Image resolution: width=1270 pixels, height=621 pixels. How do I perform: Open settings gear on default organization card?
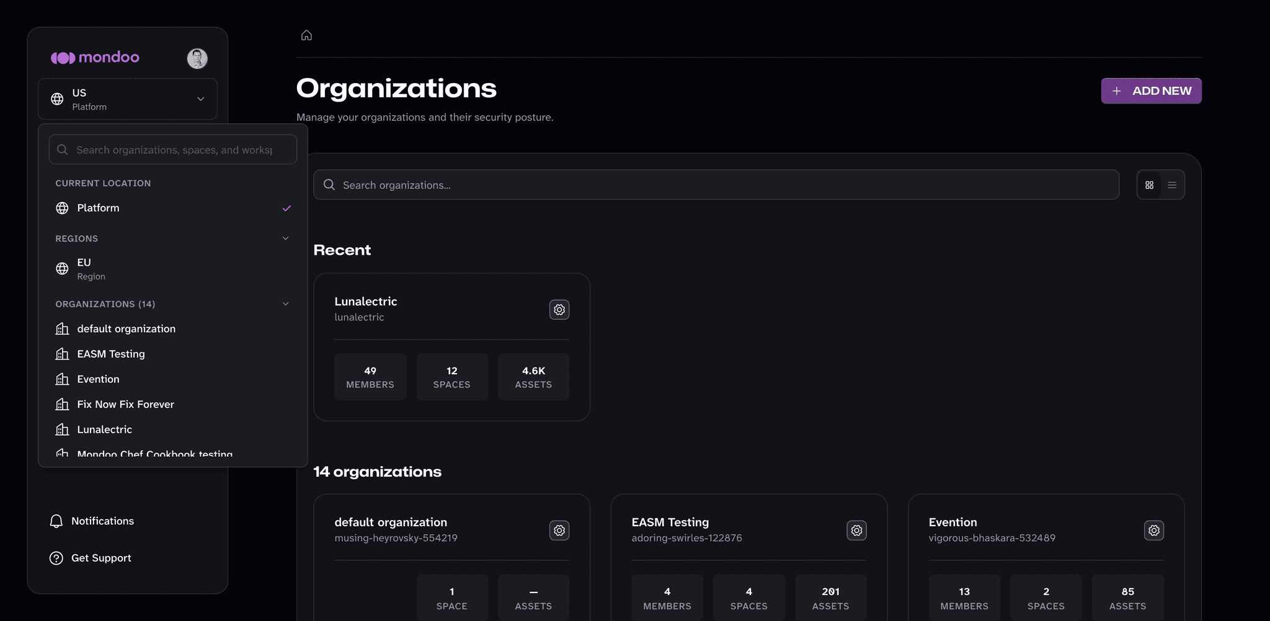coord(559,531)
